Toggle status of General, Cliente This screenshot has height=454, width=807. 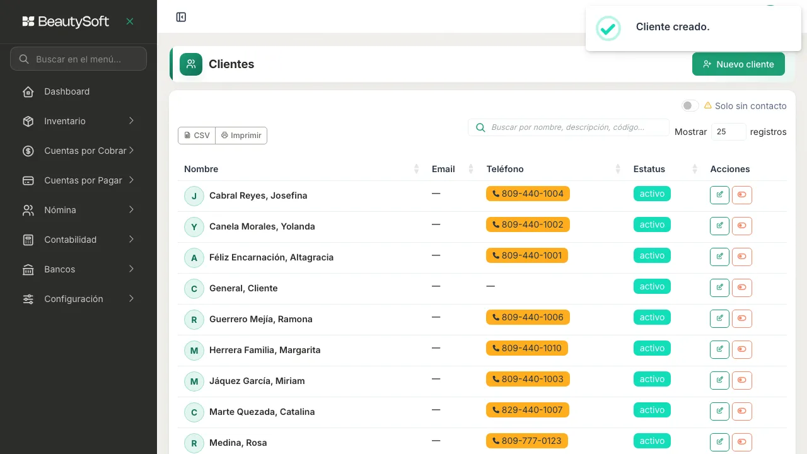pos(742,288)
